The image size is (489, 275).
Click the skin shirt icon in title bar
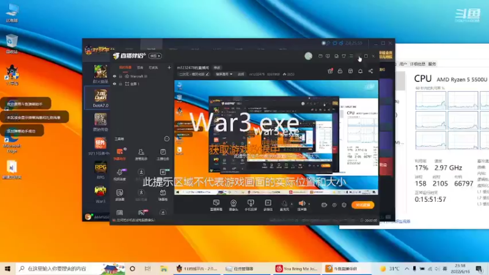pyautogui.click(x=344, y=56)
